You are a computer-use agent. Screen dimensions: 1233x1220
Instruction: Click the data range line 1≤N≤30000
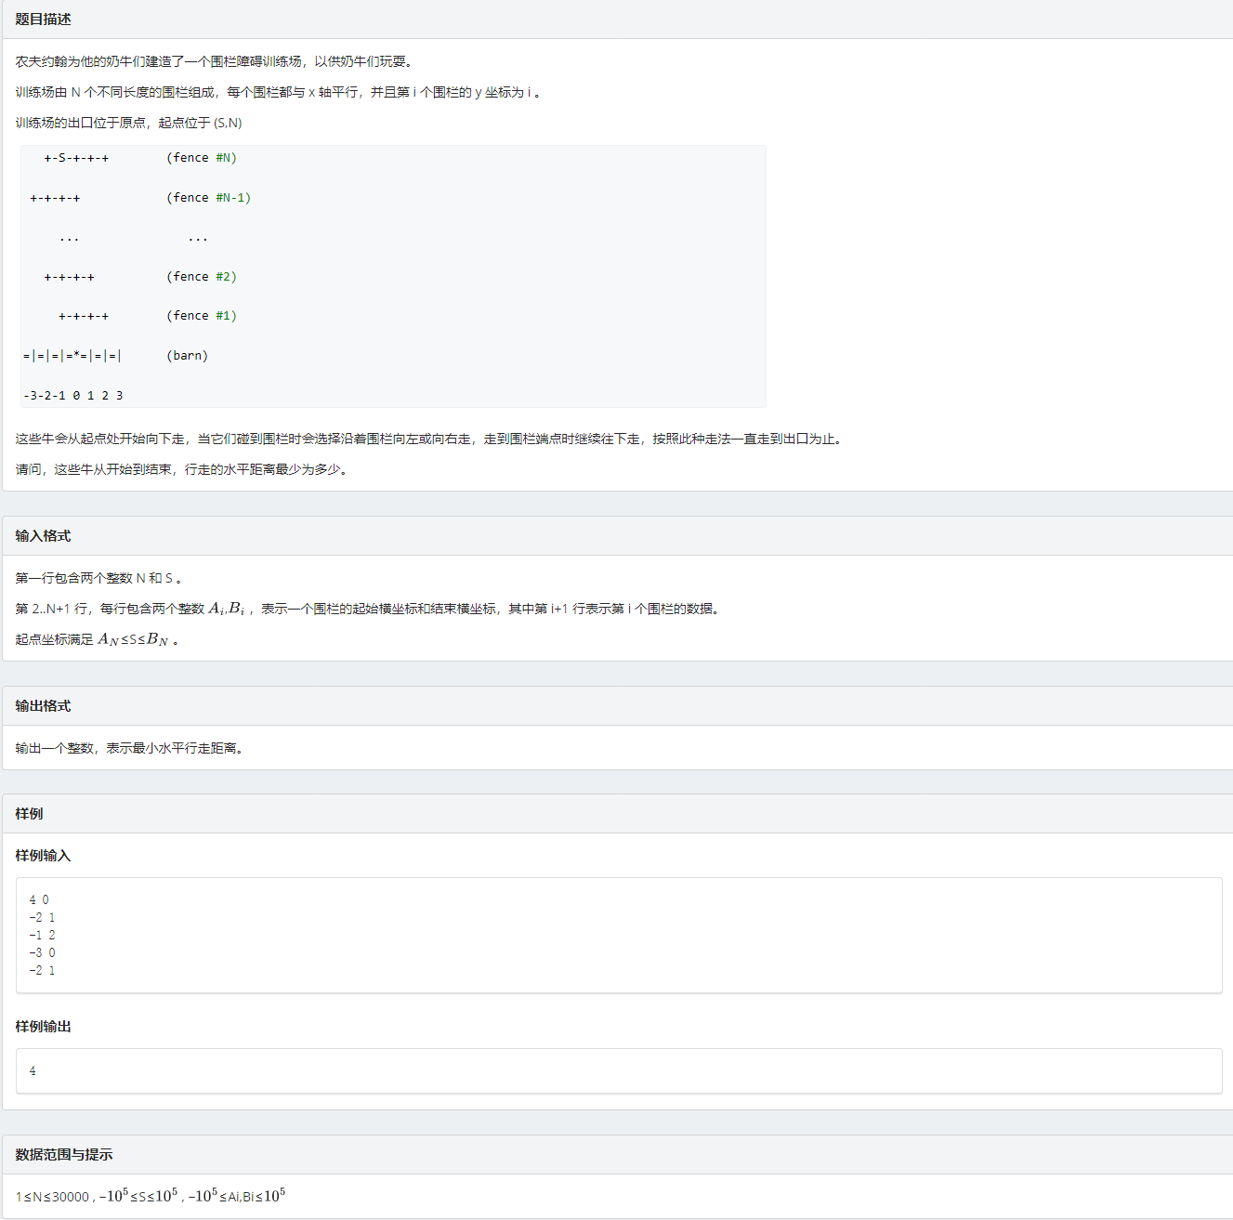tap(151, 1196)
